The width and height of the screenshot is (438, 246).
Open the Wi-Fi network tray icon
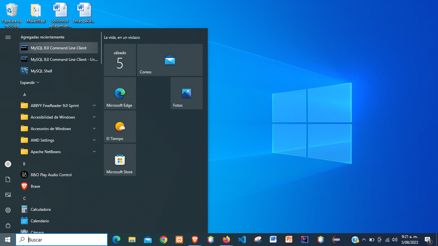point(387,240)
